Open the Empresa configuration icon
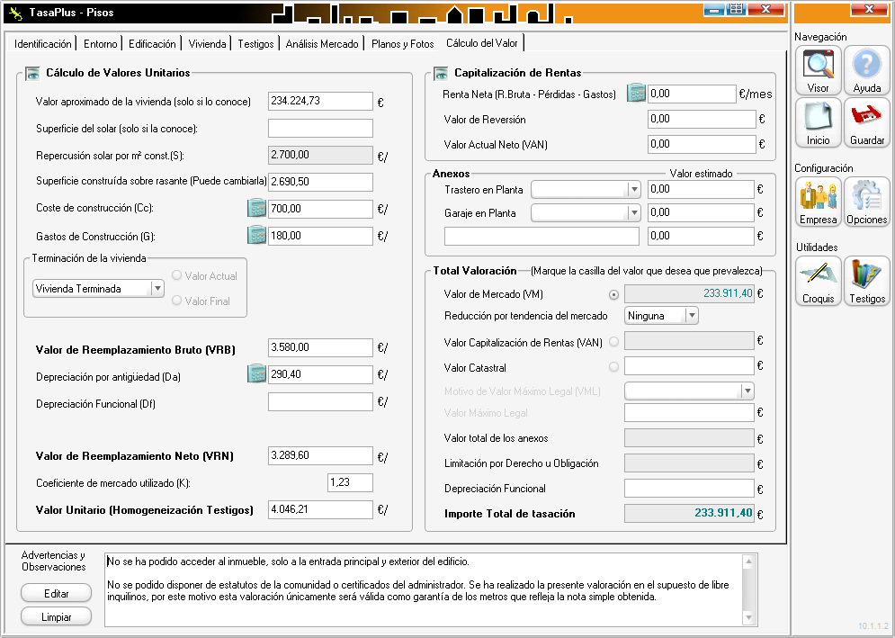The height and width of the screenshot is (638, 895). coord(818,201)
